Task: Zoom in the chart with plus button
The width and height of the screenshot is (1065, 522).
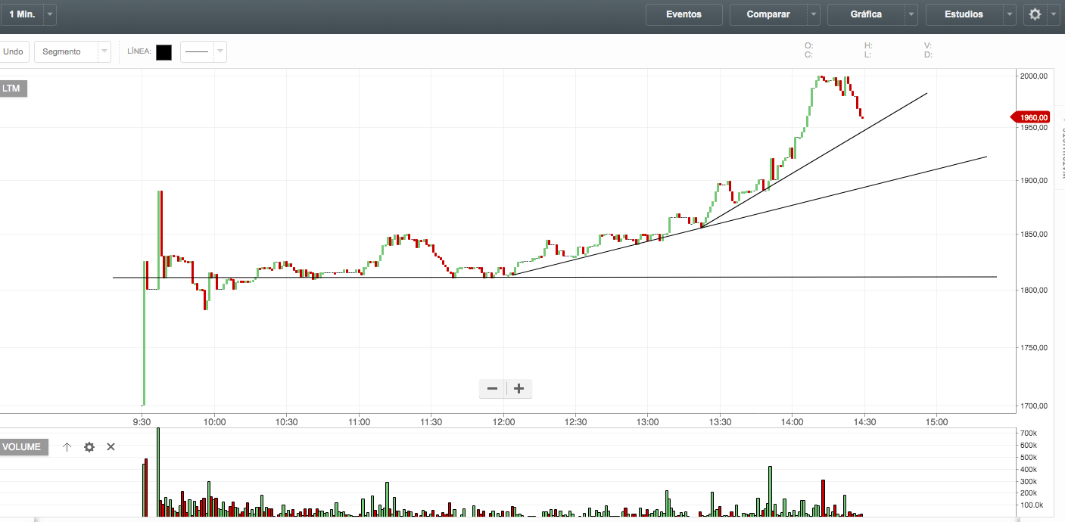Action: pos(519,389)
